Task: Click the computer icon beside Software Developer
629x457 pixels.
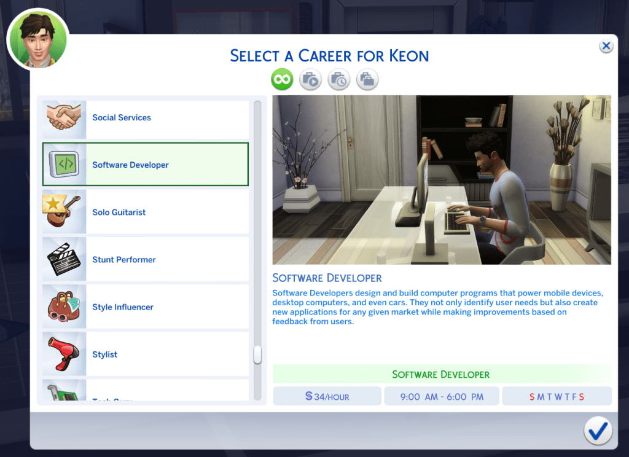Action: (63, 165)
